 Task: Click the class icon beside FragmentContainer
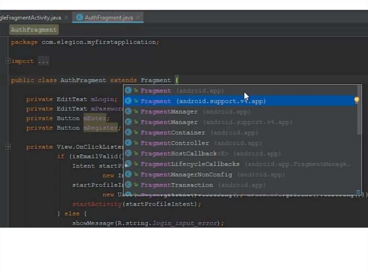tap(128, 132)
